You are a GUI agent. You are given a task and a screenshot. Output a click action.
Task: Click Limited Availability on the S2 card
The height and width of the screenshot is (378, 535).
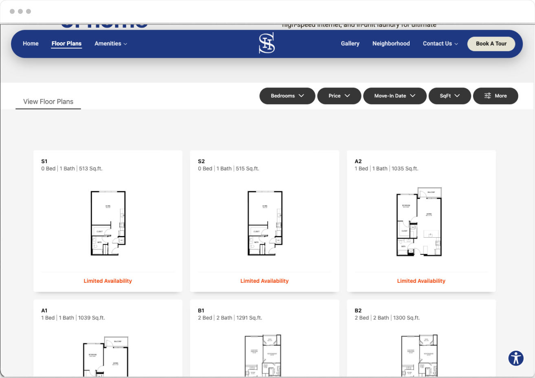[x=265, y=281]
